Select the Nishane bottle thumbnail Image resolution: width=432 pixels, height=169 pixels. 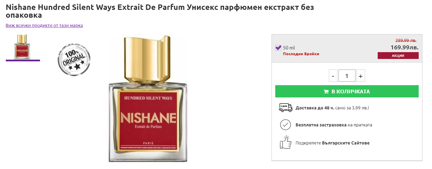23,47
